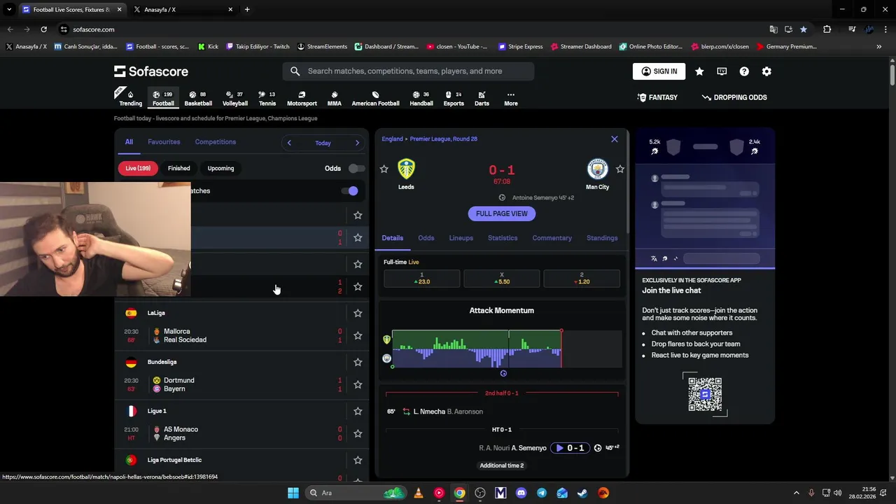
Task: Select the Volleyball sport icon
Action: [235, 98]
